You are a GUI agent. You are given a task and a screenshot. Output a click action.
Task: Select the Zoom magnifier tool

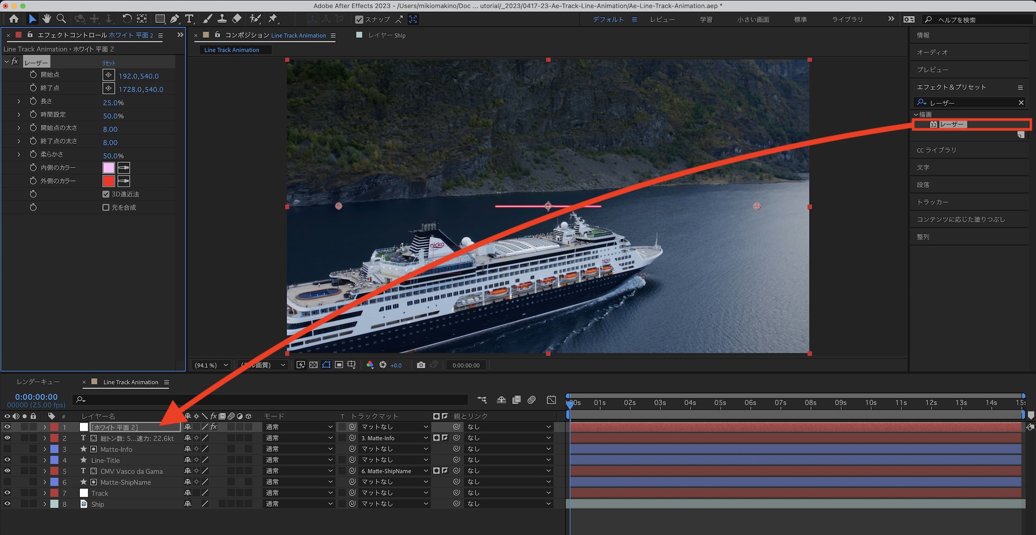coord(61,19)
